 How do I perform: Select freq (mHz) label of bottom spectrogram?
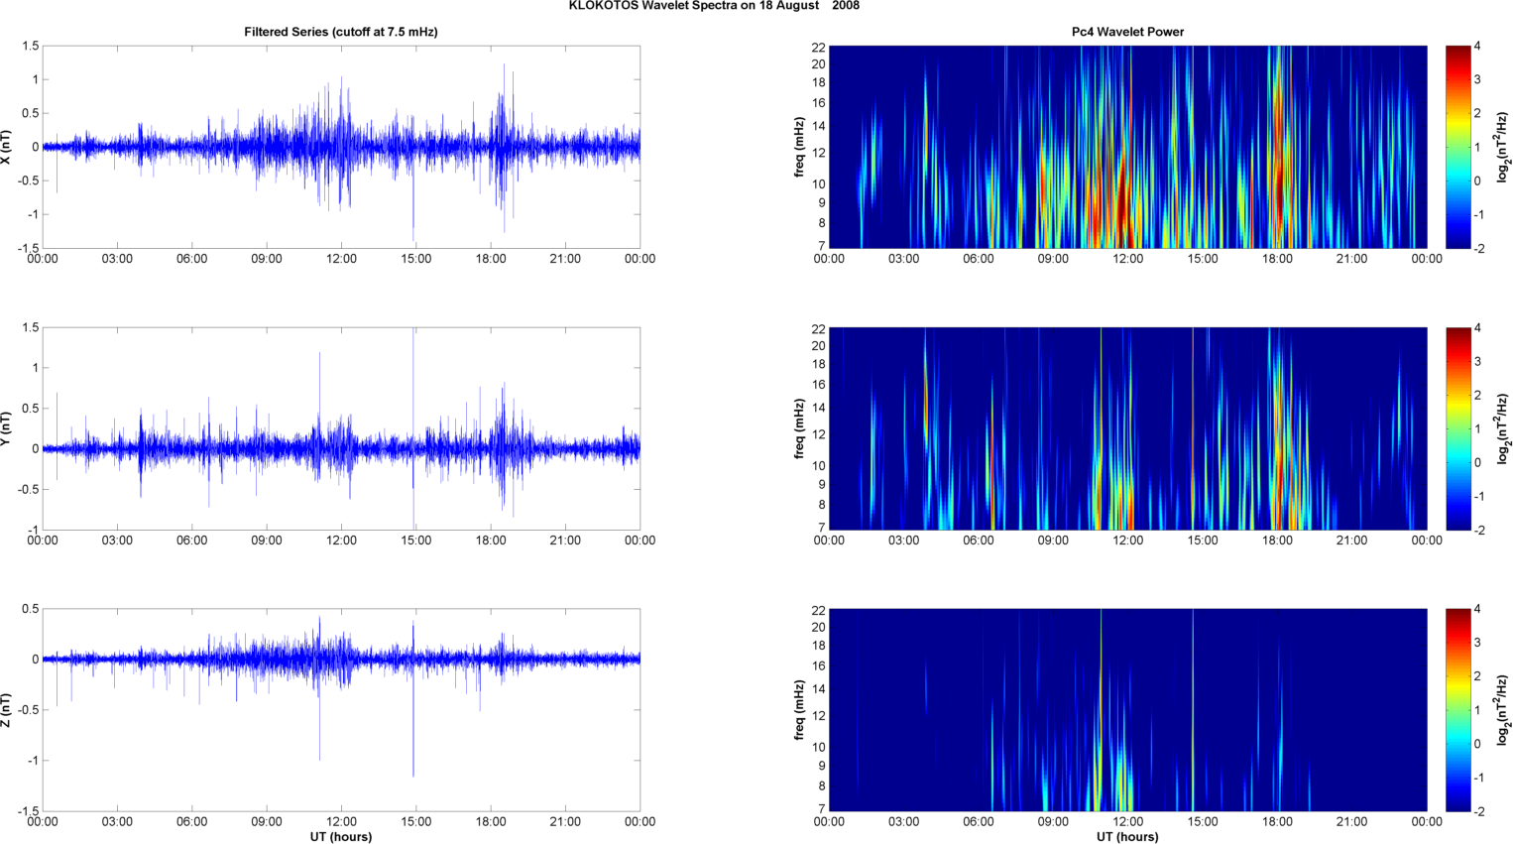(799, 710)
